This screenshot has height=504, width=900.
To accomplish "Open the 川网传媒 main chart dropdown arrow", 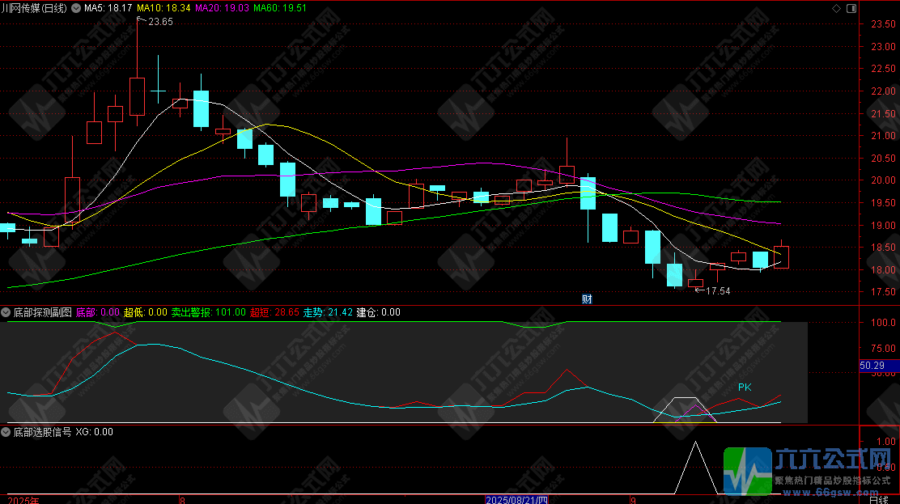I will (x=76, y=8).
